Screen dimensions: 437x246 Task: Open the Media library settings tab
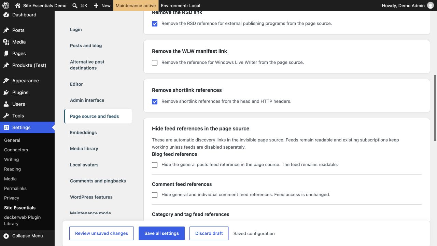click(98, 149)
